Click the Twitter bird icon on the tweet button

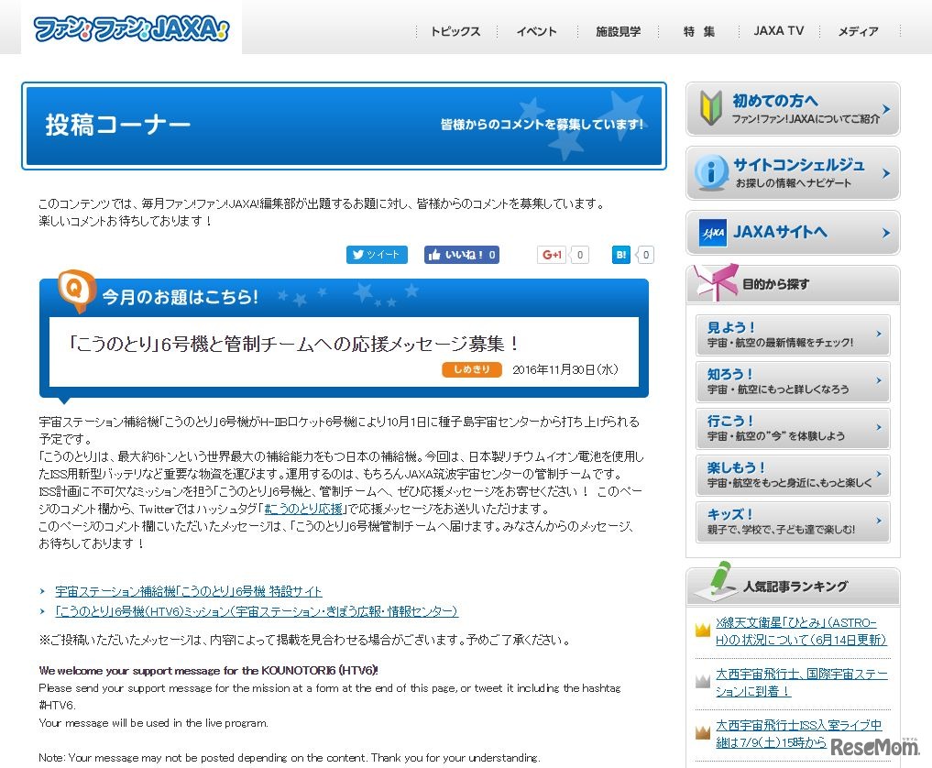(x=357, y=255)
